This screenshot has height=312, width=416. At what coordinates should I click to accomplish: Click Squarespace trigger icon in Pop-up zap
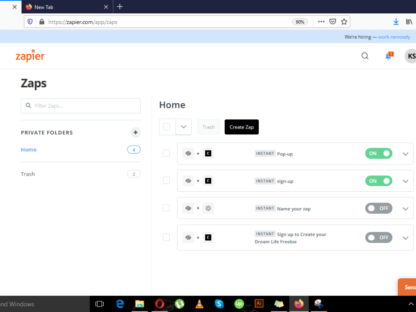point(188,154)
